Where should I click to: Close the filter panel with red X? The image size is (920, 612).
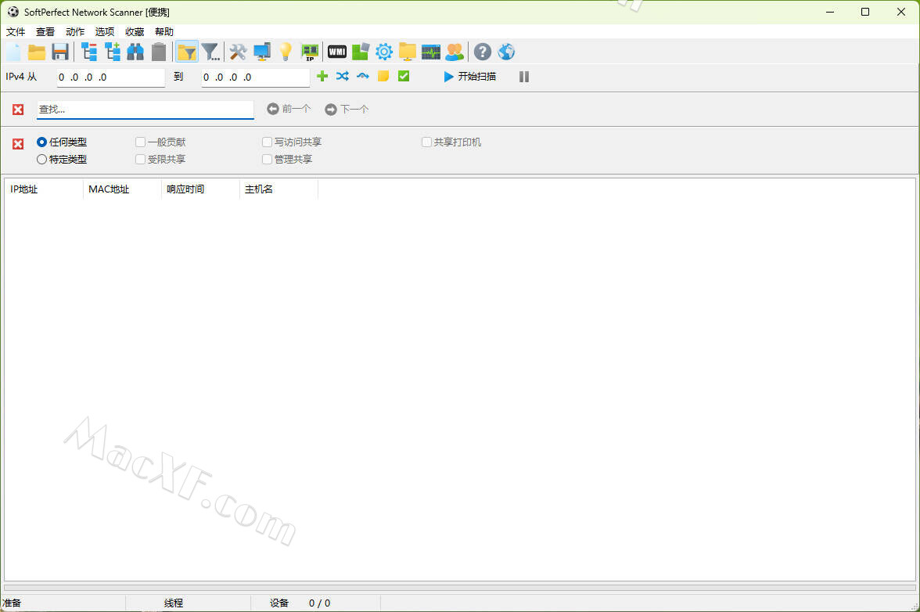coord(18,144)
